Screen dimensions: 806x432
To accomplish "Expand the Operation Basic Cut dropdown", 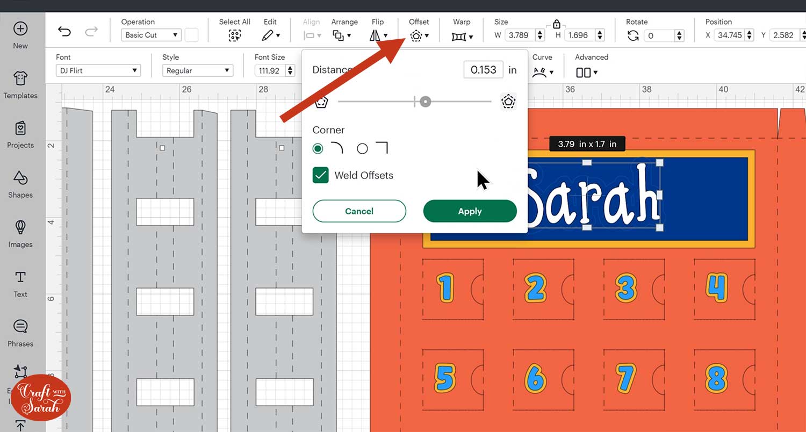I will (152, 35).
